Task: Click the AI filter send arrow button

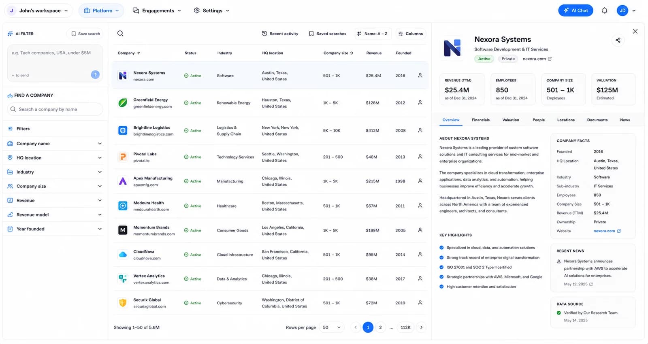Action: coord(95,74)
